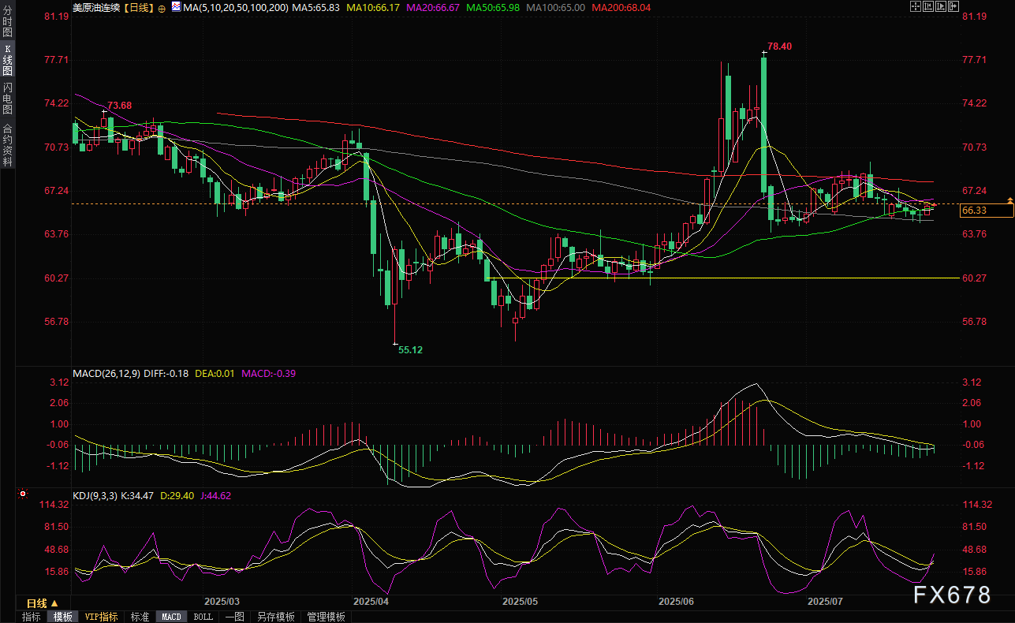The height and width of the screenshot is (623, 1015).
Task: Click the 另存模板 button
Action: pos(276,617)
